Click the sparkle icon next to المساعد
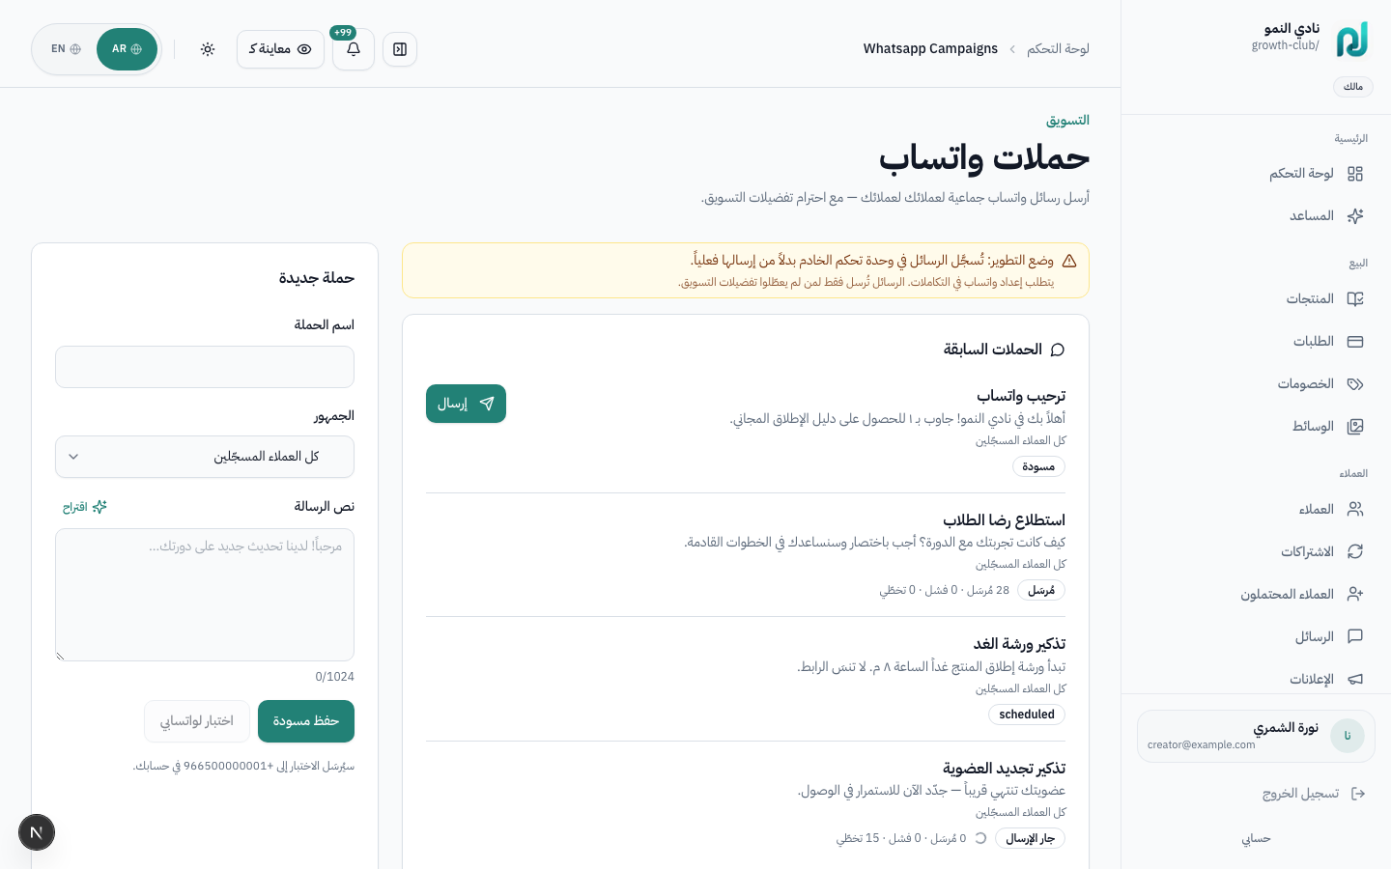 (x=1355, y=216)
